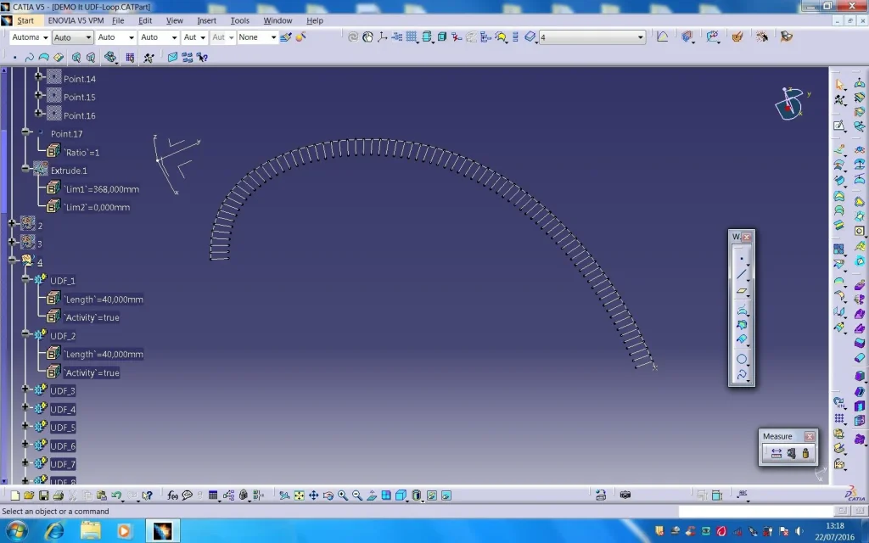Select the `Lim1`=368,000mm parameter
The image size is (869, 543).
point(102,189)
